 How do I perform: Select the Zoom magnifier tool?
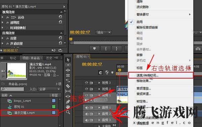click(x=68, y=112)
